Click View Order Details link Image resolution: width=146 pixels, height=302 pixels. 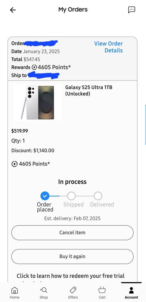(x=108, y=47)
